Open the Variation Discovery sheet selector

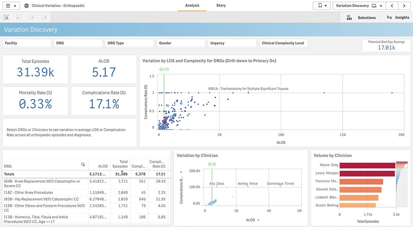(359, 6)
